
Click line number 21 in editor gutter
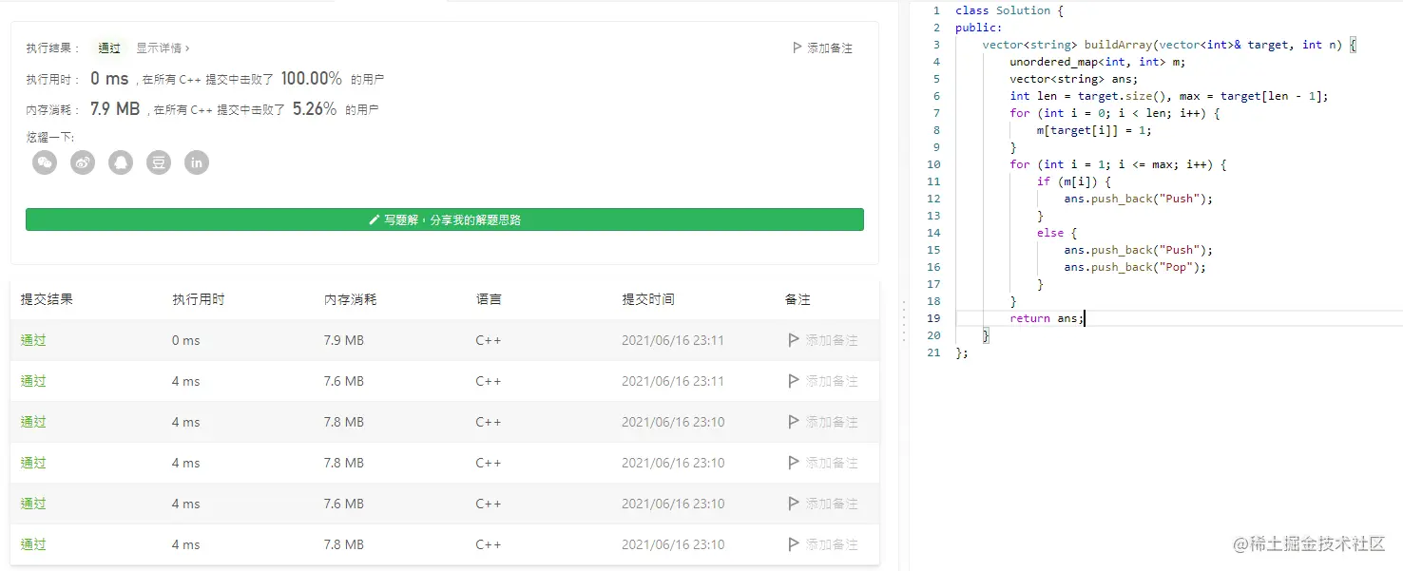(x=933, y=352)
